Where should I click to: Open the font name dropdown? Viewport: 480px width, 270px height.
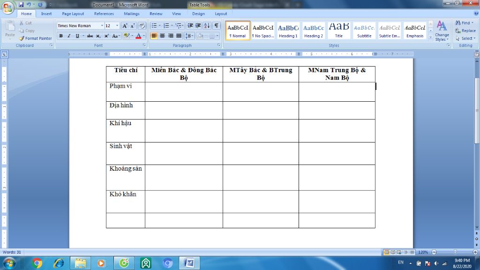click(102, 26)
